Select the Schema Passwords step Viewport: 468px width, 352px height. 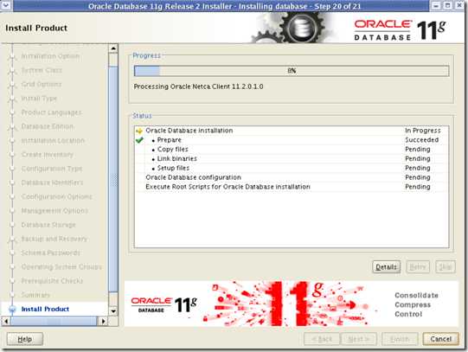(x=51, y=253)
